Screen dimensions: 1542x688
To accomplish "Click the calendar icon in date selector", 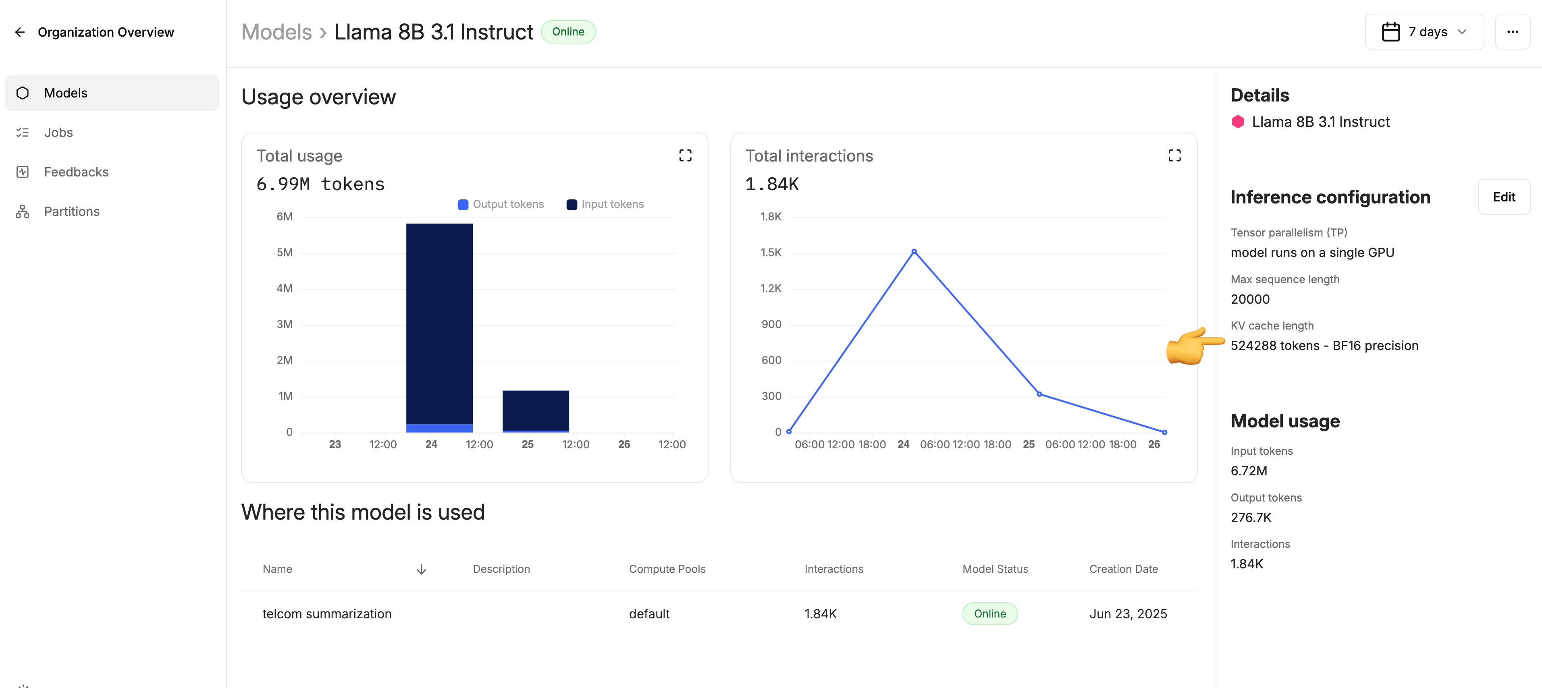I will point(1390,32).
